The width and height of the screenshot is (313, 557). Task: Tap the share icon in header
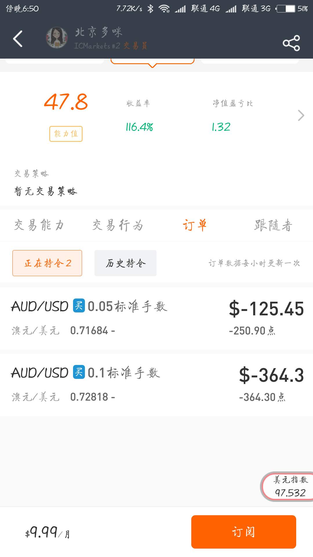point(291,43)
